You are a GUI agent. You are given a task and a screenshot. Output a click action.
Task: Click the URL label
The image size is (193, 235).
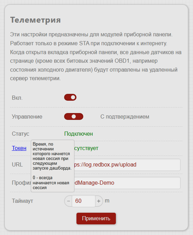(17, 164)
